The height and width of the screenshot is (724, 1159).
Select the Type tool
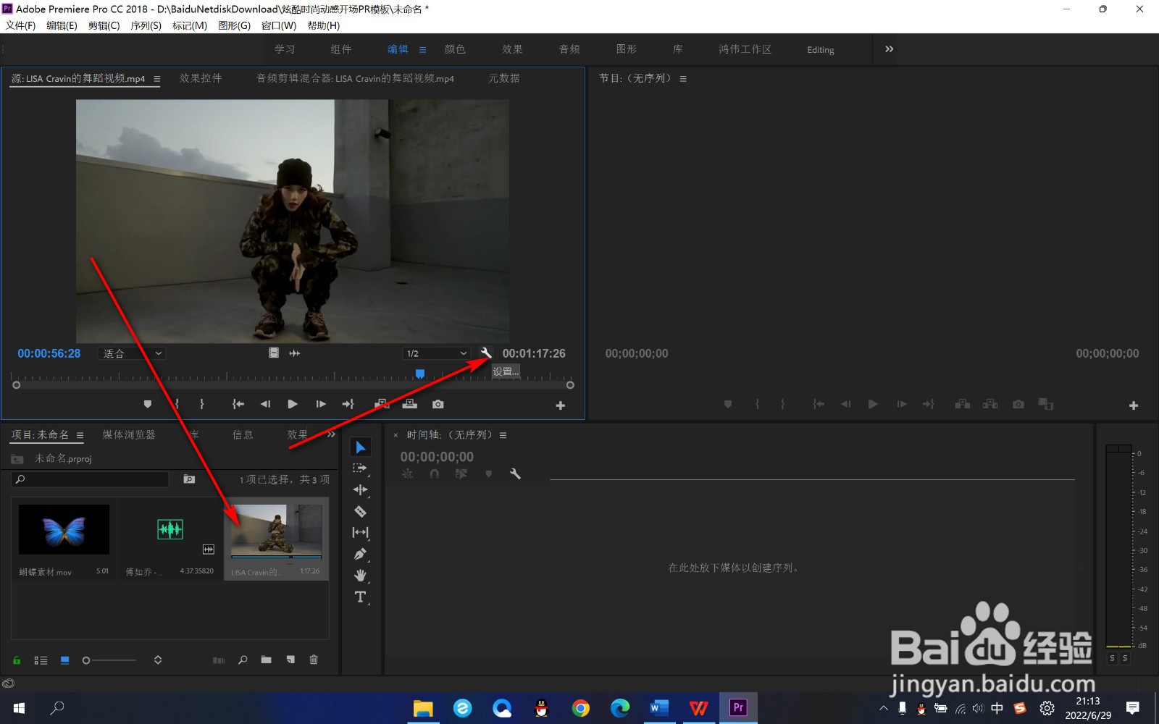(x=360, y=597)
